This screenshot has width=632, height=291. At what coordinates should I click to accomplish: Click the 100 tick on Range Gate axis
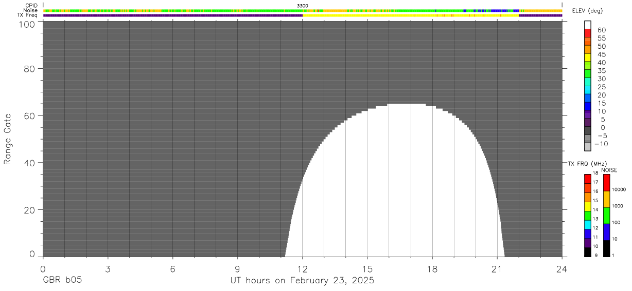[x=27, y=24]
